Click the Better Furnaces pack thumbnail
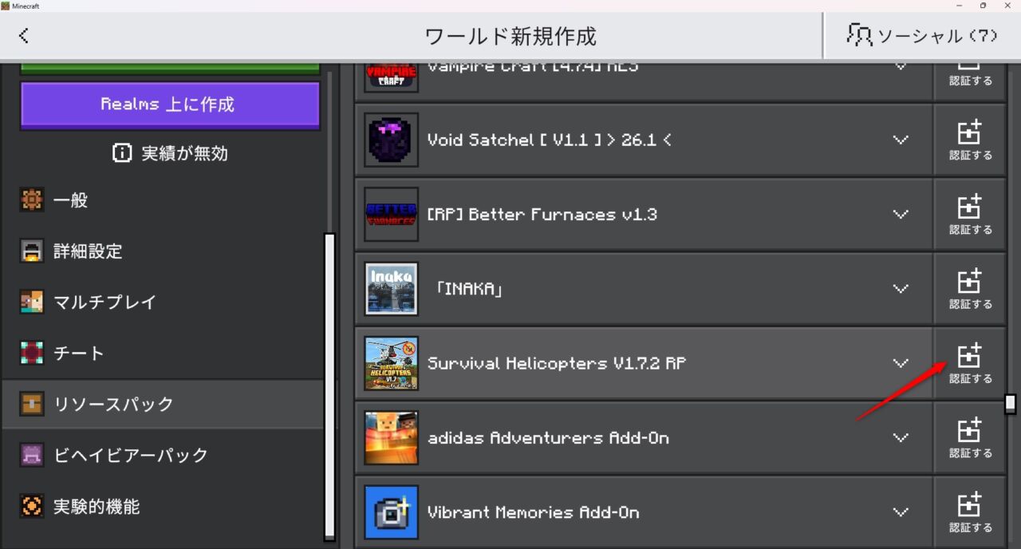Image resolution: width=1021 pixels, height=549 pixels. click(392, 215)
